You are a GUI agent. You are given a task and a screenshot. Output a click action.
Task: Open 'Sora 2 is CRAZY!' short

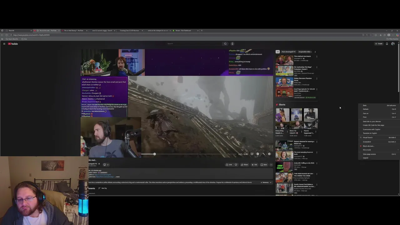(x=296, y=119)
